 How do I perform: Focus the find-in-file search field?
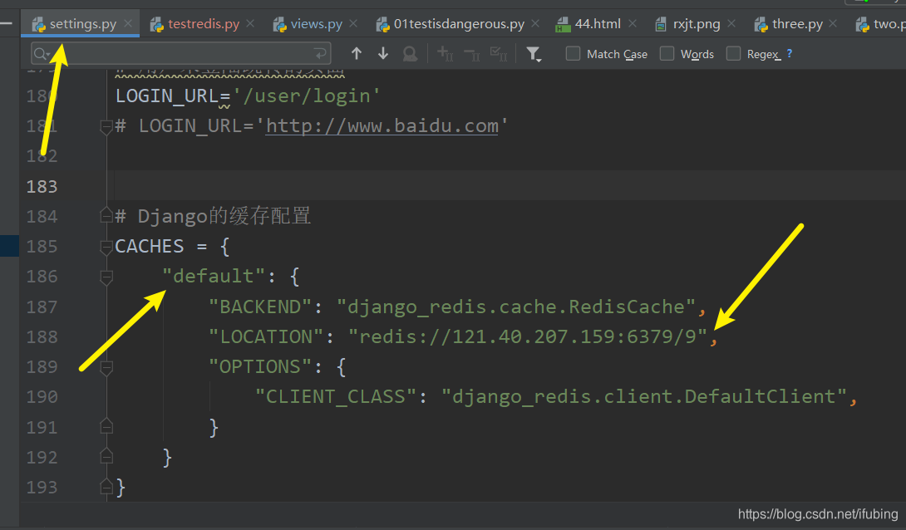coord(181,54)
